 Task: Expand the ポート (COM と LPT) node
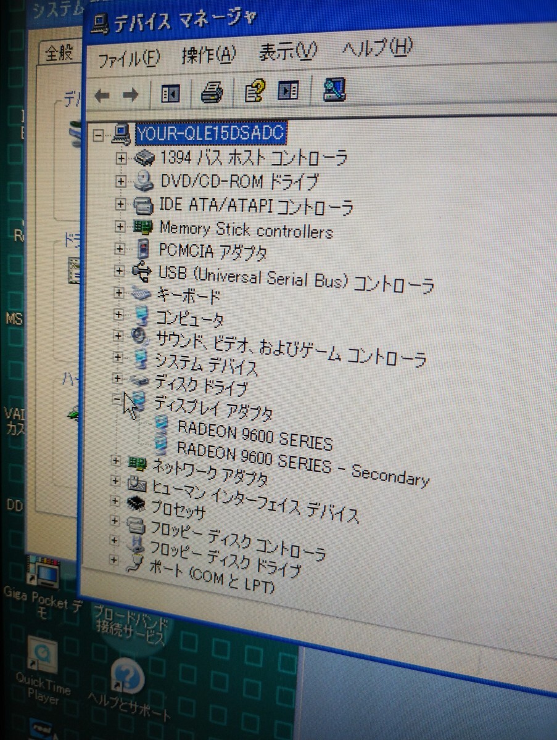(113, 560)
